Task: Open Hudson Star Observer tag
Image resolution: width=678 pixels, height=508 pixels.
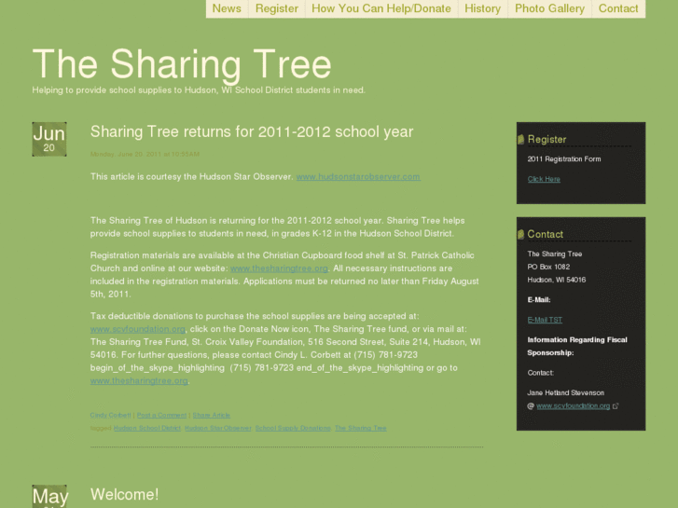Action: (x=218, y=428)
